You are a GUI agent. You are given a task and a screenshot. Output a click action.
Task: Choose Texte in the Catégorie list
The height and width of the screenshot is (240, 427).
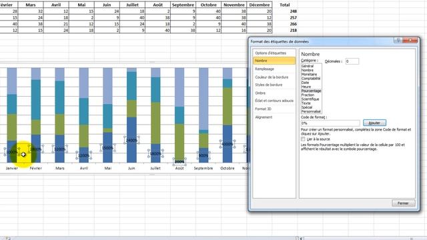click(x=306, y=103)
